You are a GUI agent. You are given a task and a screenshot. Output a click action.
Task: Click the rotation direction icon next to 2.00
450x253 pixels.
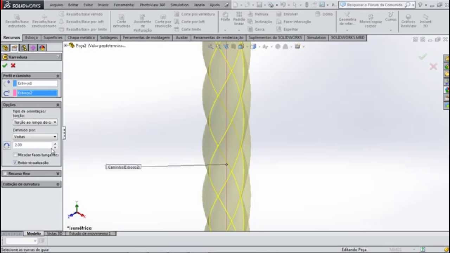pyautogui.click(x=7, y=145)
